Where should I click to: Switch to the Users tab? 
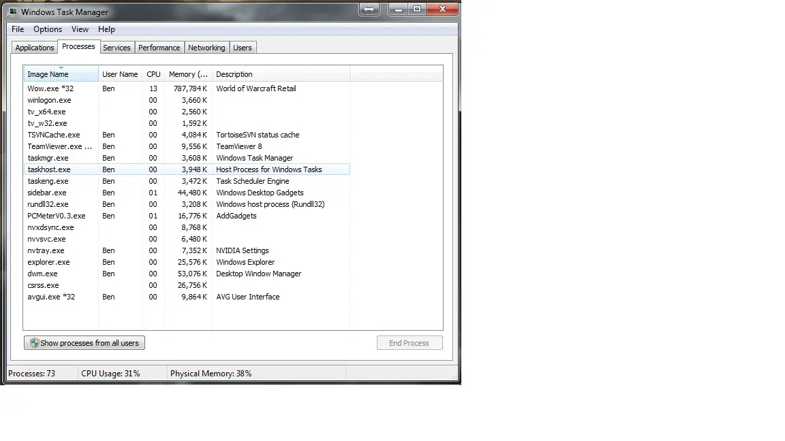tap(242, 48)
